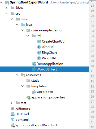Collapse the main folder
Viewport: 96px width, 129px height.
pos(12,19)
